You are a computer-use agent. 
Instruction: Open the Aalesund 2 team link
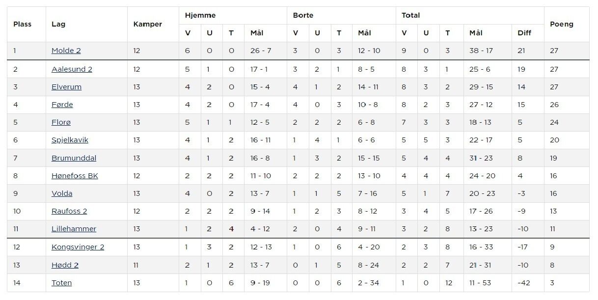point(72,69)
